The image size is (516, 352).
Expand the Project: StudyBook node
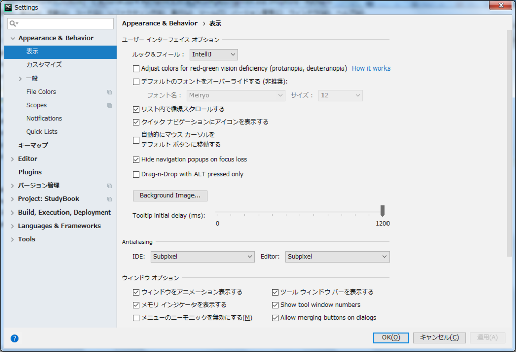tap(12, 199)
